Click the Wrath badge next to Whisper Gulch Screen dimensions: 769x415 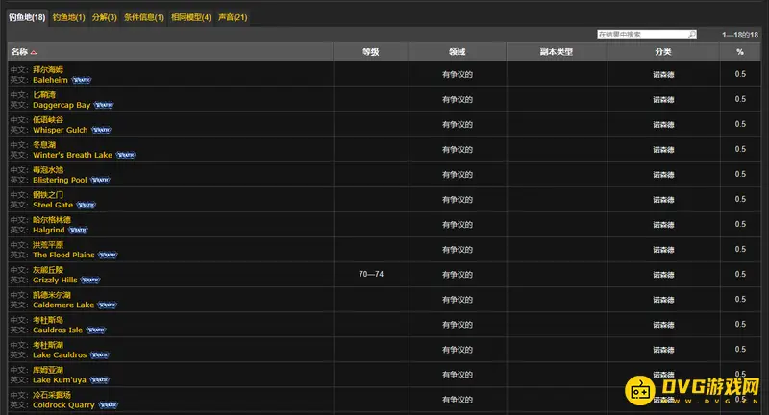pos(101,130)
